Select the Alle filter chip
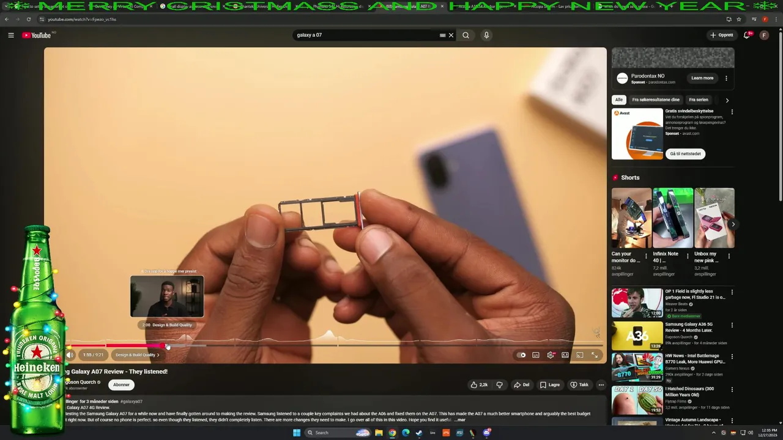Screen dimensions: 783x440 [x=619, y=100]
